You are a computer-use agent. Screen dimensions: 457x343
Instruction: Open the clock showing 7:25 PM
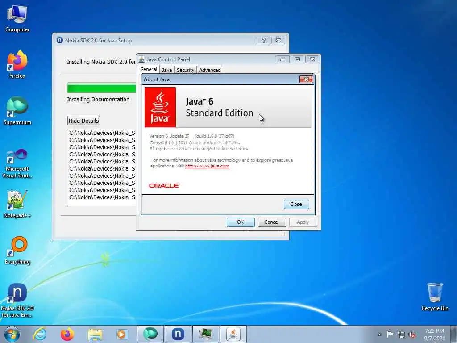(x=434, y=335)
